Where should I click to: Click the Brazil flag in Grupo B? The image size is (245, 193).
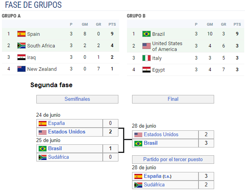click(147, 34)
